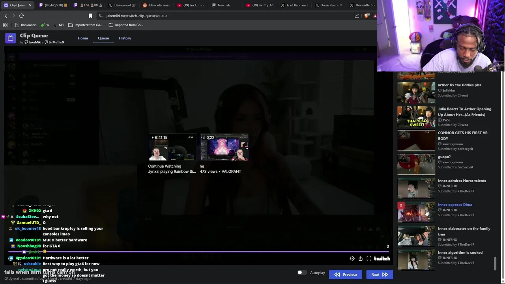Click '473 views • VALORANT' caption
Screen dimensions: 505x284
220,172
